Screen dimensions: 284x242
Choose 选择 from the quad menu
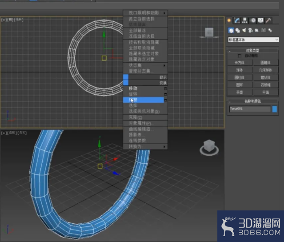145,105
